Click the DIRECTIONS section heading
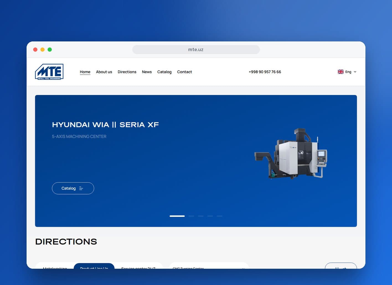 click(66, 242)
